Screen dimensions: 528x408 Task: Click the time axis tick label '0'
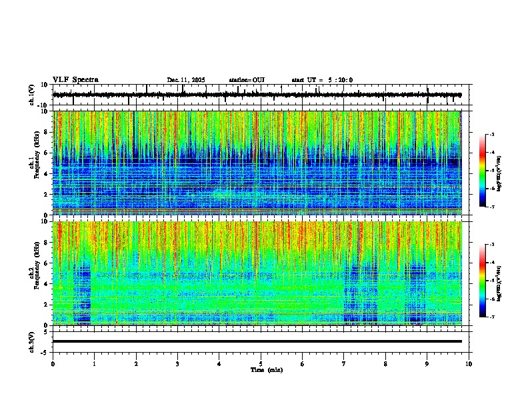coord(53,364)
